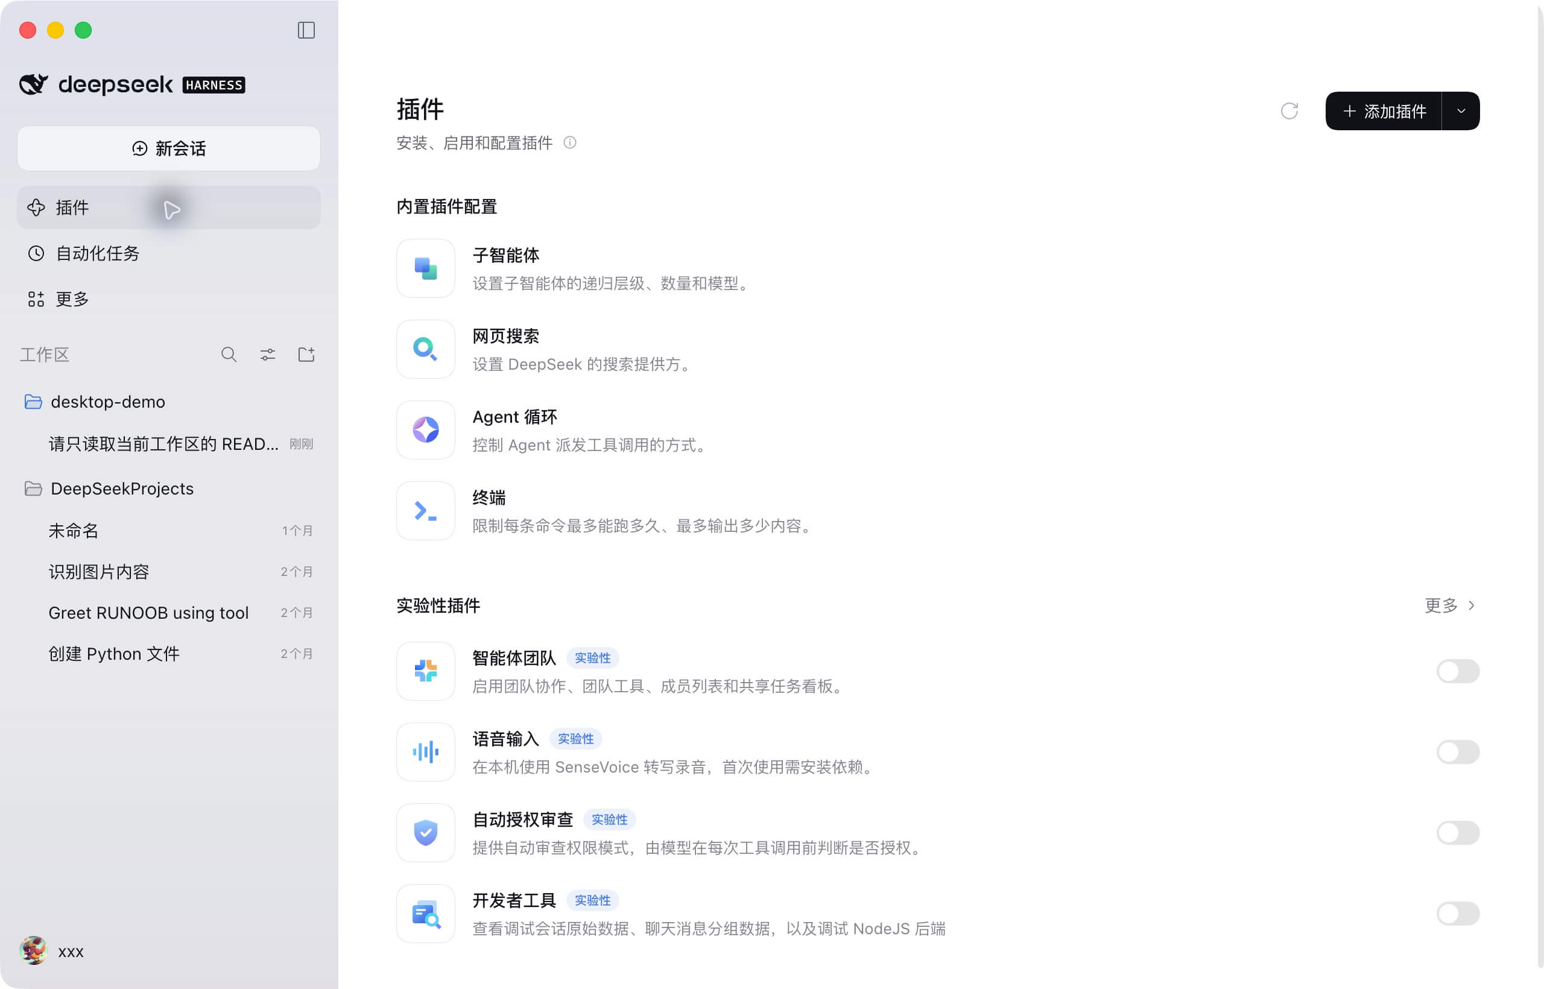Click the DeepSeek whale logo

click(33, 84)
